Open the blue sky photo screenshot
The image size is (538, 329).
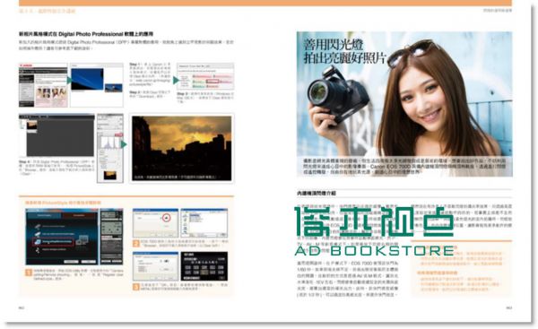click(97, 85)
